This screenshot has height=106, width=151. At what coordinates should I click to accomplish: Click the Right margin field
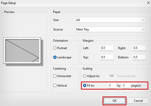[x=139, y=48]
